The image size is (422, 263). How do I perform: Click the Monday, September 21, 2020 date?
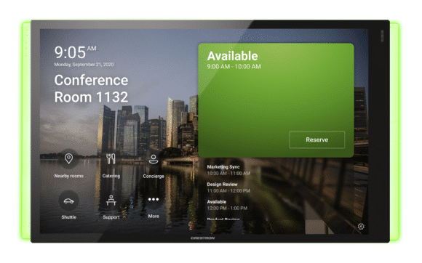tap(84, 65)
